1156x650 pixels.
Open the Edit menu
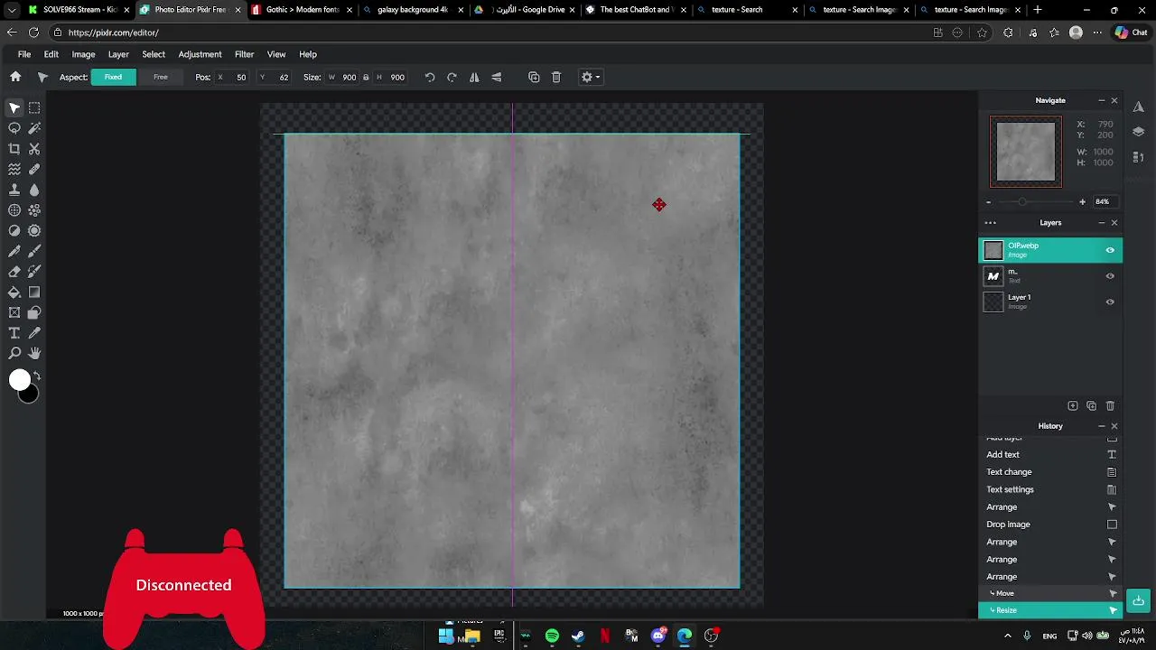pyautogui.click(x=51, y=54)
